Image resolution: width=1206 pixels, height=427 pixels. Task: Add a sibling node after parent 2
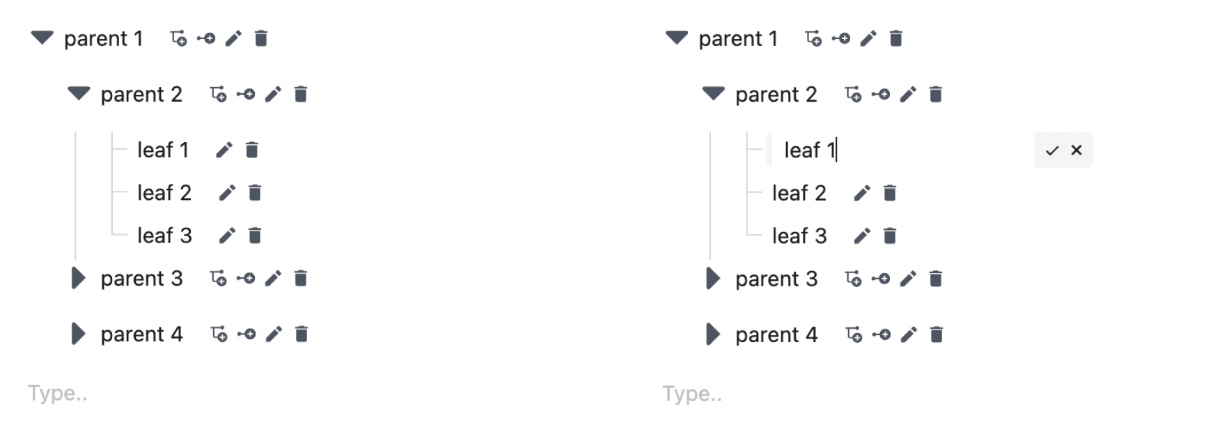(245, 94)
